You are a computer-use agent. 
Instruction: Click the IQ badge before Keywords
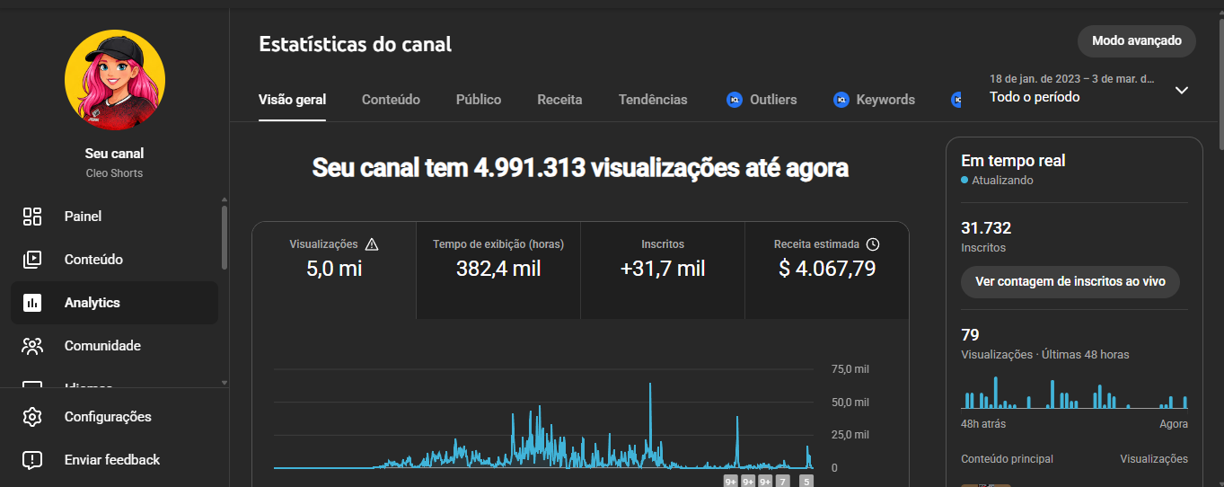841,100
